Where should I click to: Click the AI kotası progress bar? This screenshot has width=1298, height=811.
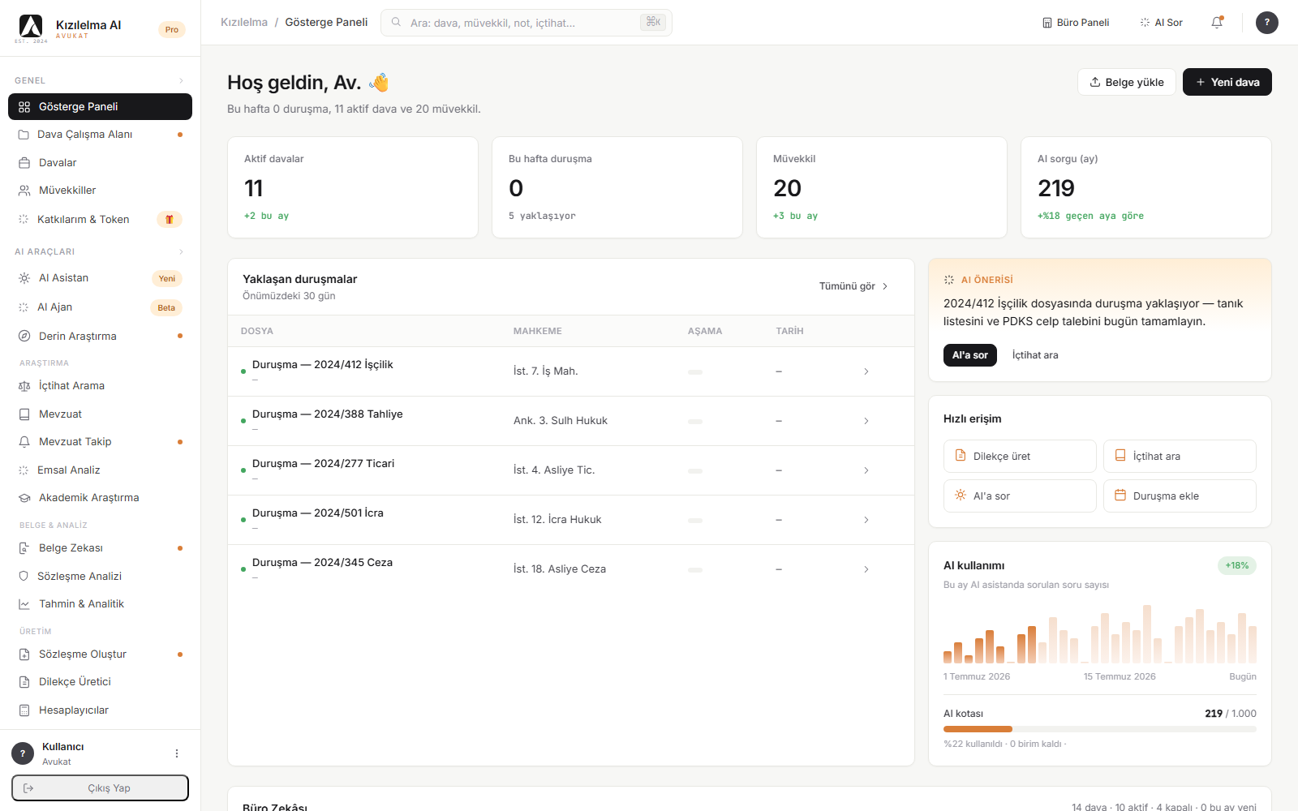pyautogui.click(x=1100, y=729)
